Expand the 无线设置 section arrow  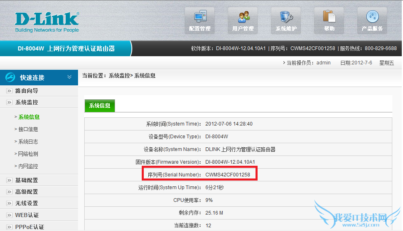(x=9, y=204)
